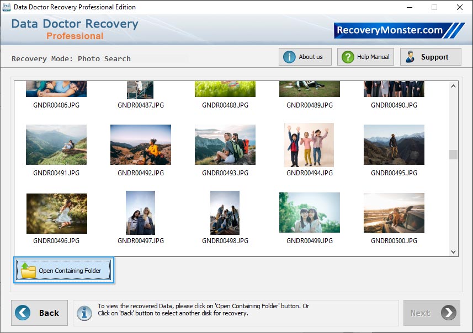Select thumbnail GNDR00496.JPG
The height and width of the screenshot is (333, 473).
click(56, 213)
